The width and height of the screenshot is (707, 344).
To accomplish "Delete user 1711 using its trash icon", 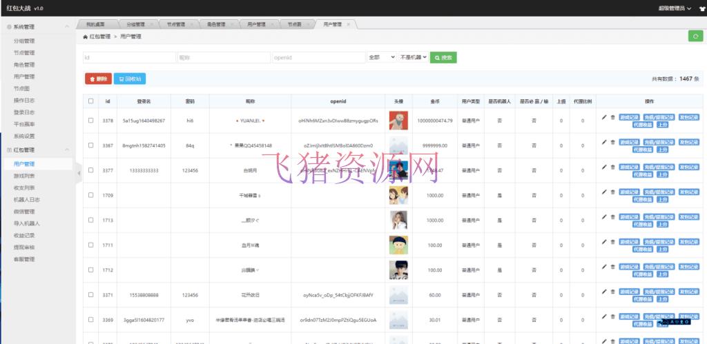I will (x=613, y=241).
